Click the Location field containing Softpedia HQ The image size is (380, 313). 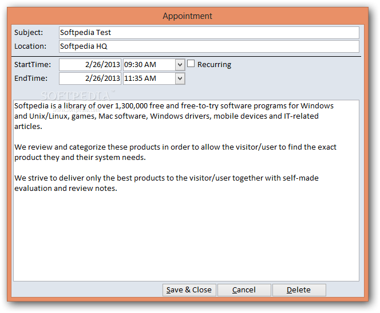click(x=209, y=46)
